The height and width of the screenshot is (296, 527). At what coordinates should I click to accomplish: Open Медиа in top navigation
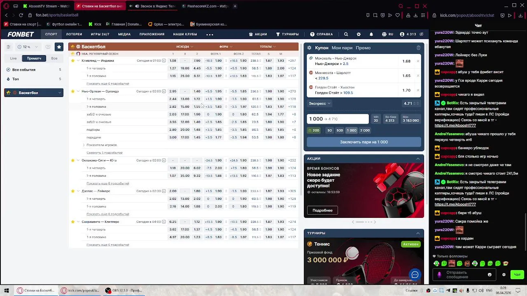click(x=124, y=35)
